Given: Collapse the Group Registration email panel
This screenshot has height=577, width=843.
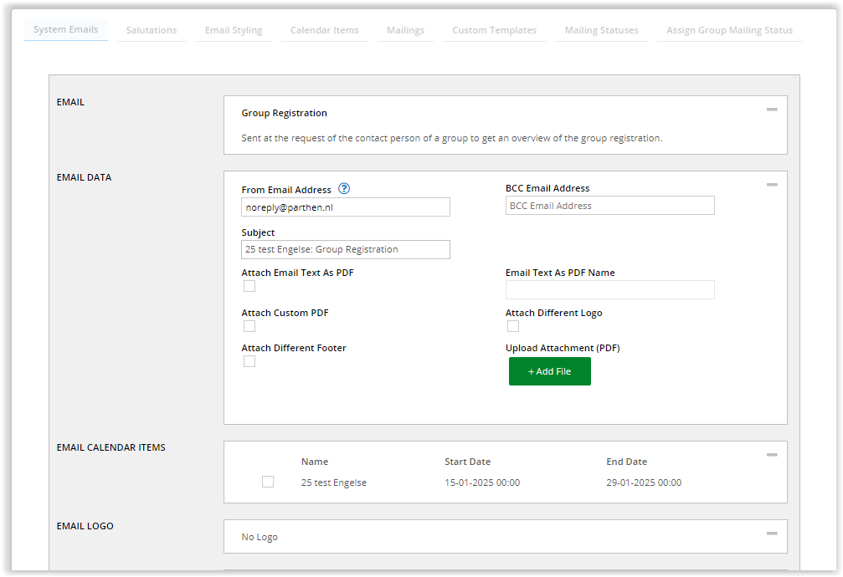Looking at the screenshot, I should coord(772,110).
